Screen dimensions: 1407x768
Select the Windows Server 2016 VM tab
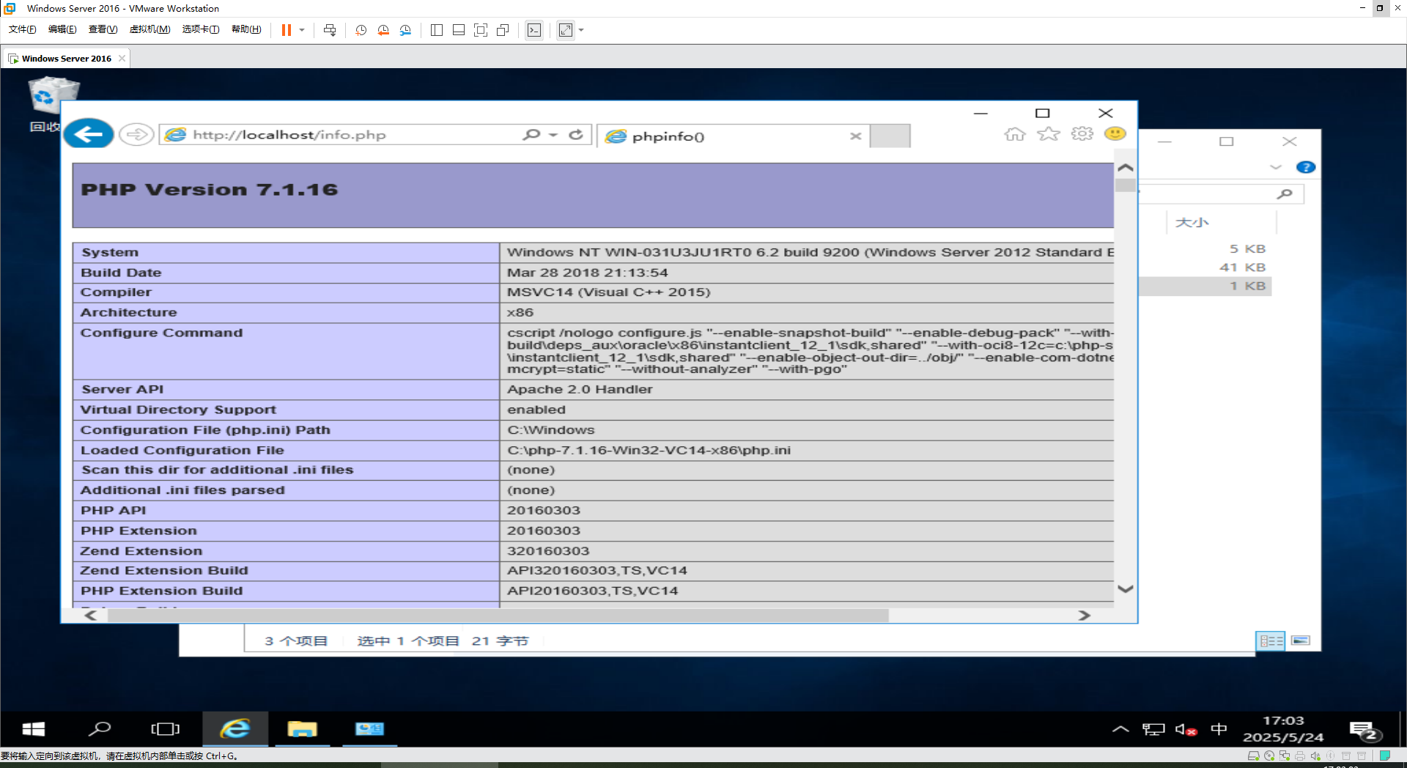point(66,59)
